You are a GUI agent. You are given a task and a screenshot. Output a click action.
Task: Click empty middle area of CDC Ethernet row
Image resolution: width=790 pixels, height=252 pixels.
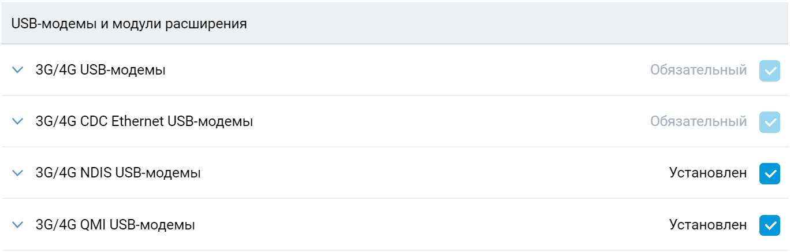tap(450, 122)
